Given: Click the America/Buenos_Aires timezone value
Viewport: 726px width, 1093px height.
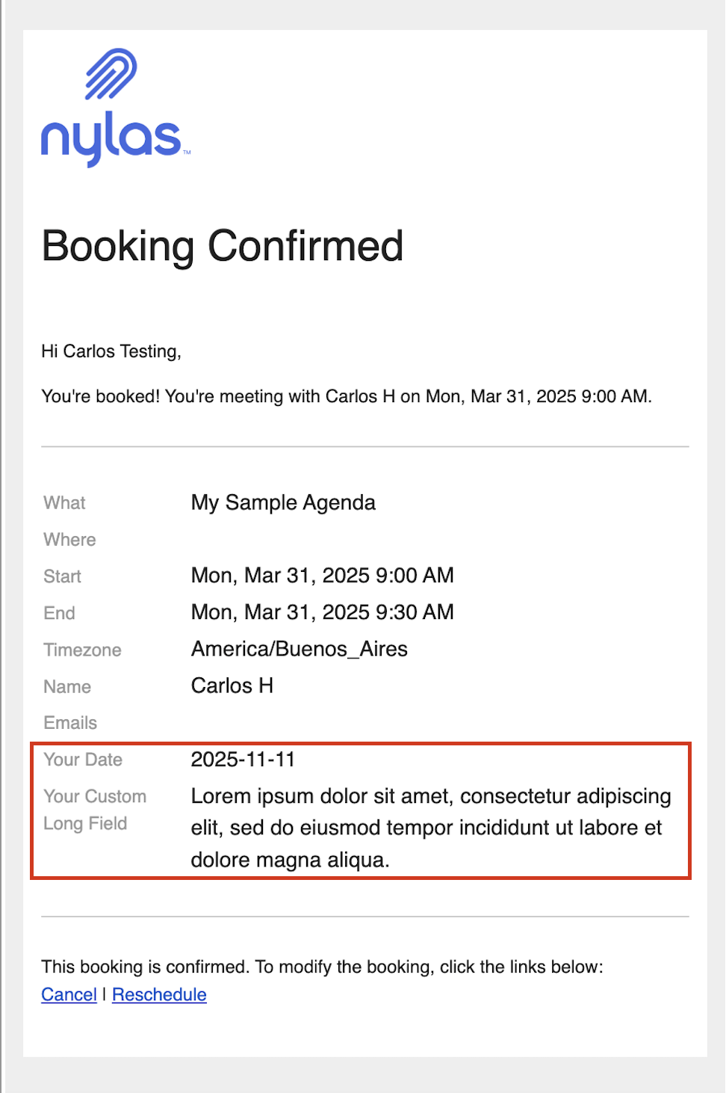Looking at the screenshot, I should tap(299, 649).
